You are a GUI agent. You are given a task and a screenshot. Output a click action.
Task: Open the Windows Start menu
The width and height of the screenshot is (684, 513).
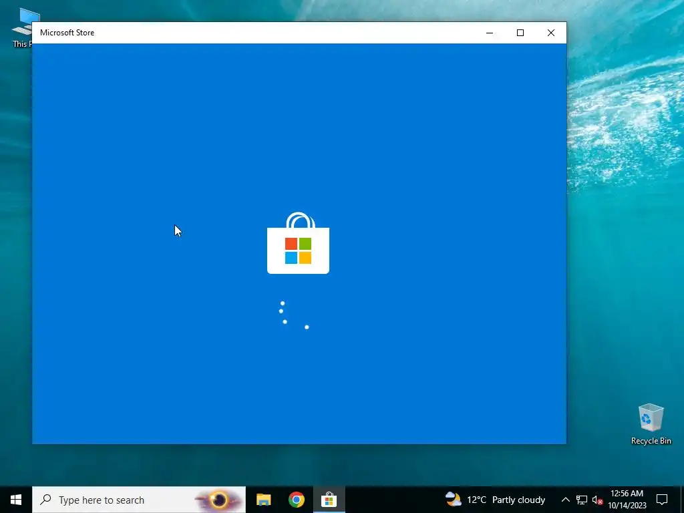(16, 500)
